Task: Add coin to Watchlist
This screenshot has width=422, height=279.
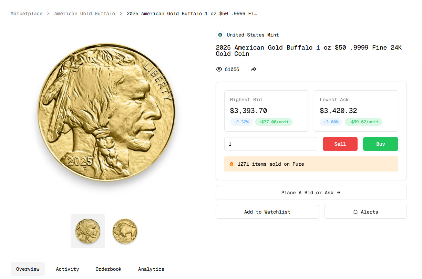Action: point(267,212)
